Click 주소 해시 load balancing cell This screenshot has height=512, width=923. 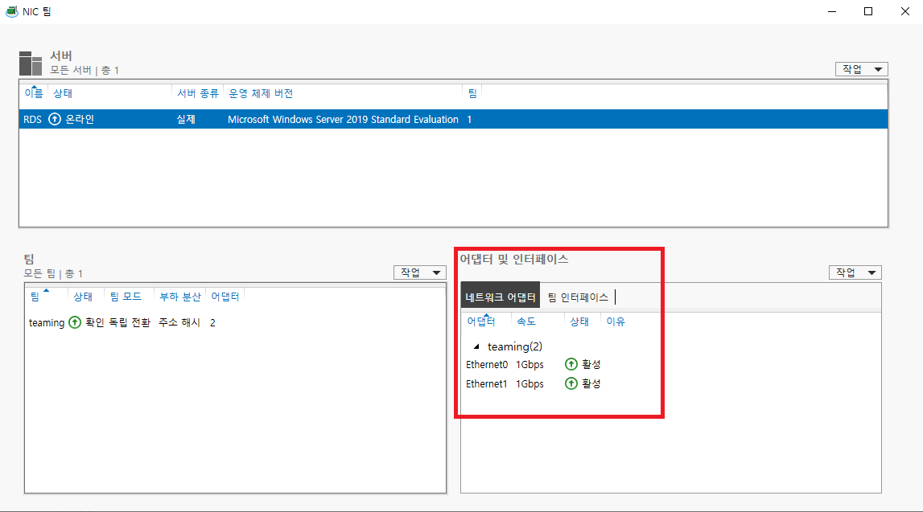[x=179, y=323]
